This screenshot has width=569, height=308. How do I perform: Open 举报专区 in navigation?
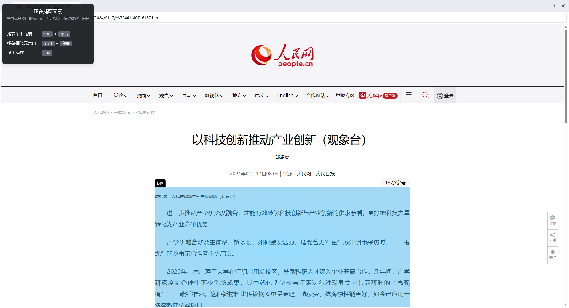pyautogui.click(x=345, y=95)
